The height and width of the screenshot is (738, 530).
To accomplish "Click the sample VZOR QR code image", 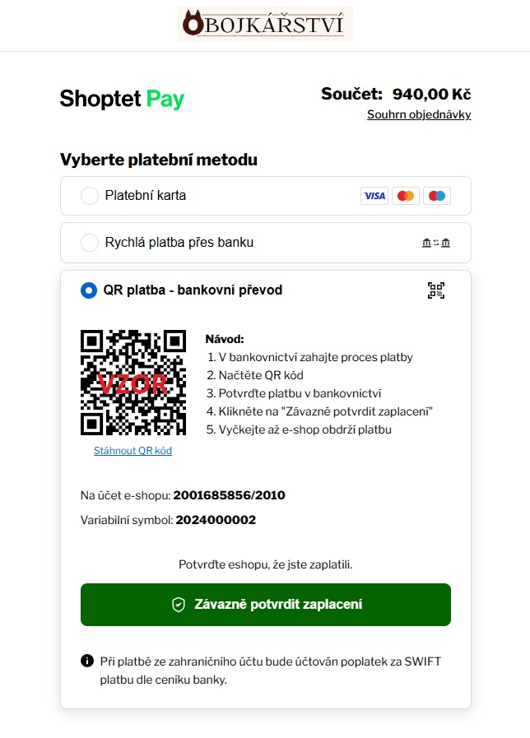I will pyautogui.click(x=133, y=383).
